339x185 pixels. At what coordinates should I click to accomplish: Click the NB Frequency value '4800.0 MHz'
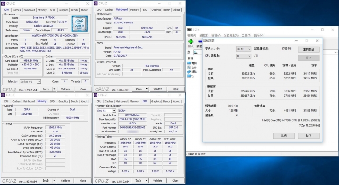pyautogui.click(x=72, y=118)
